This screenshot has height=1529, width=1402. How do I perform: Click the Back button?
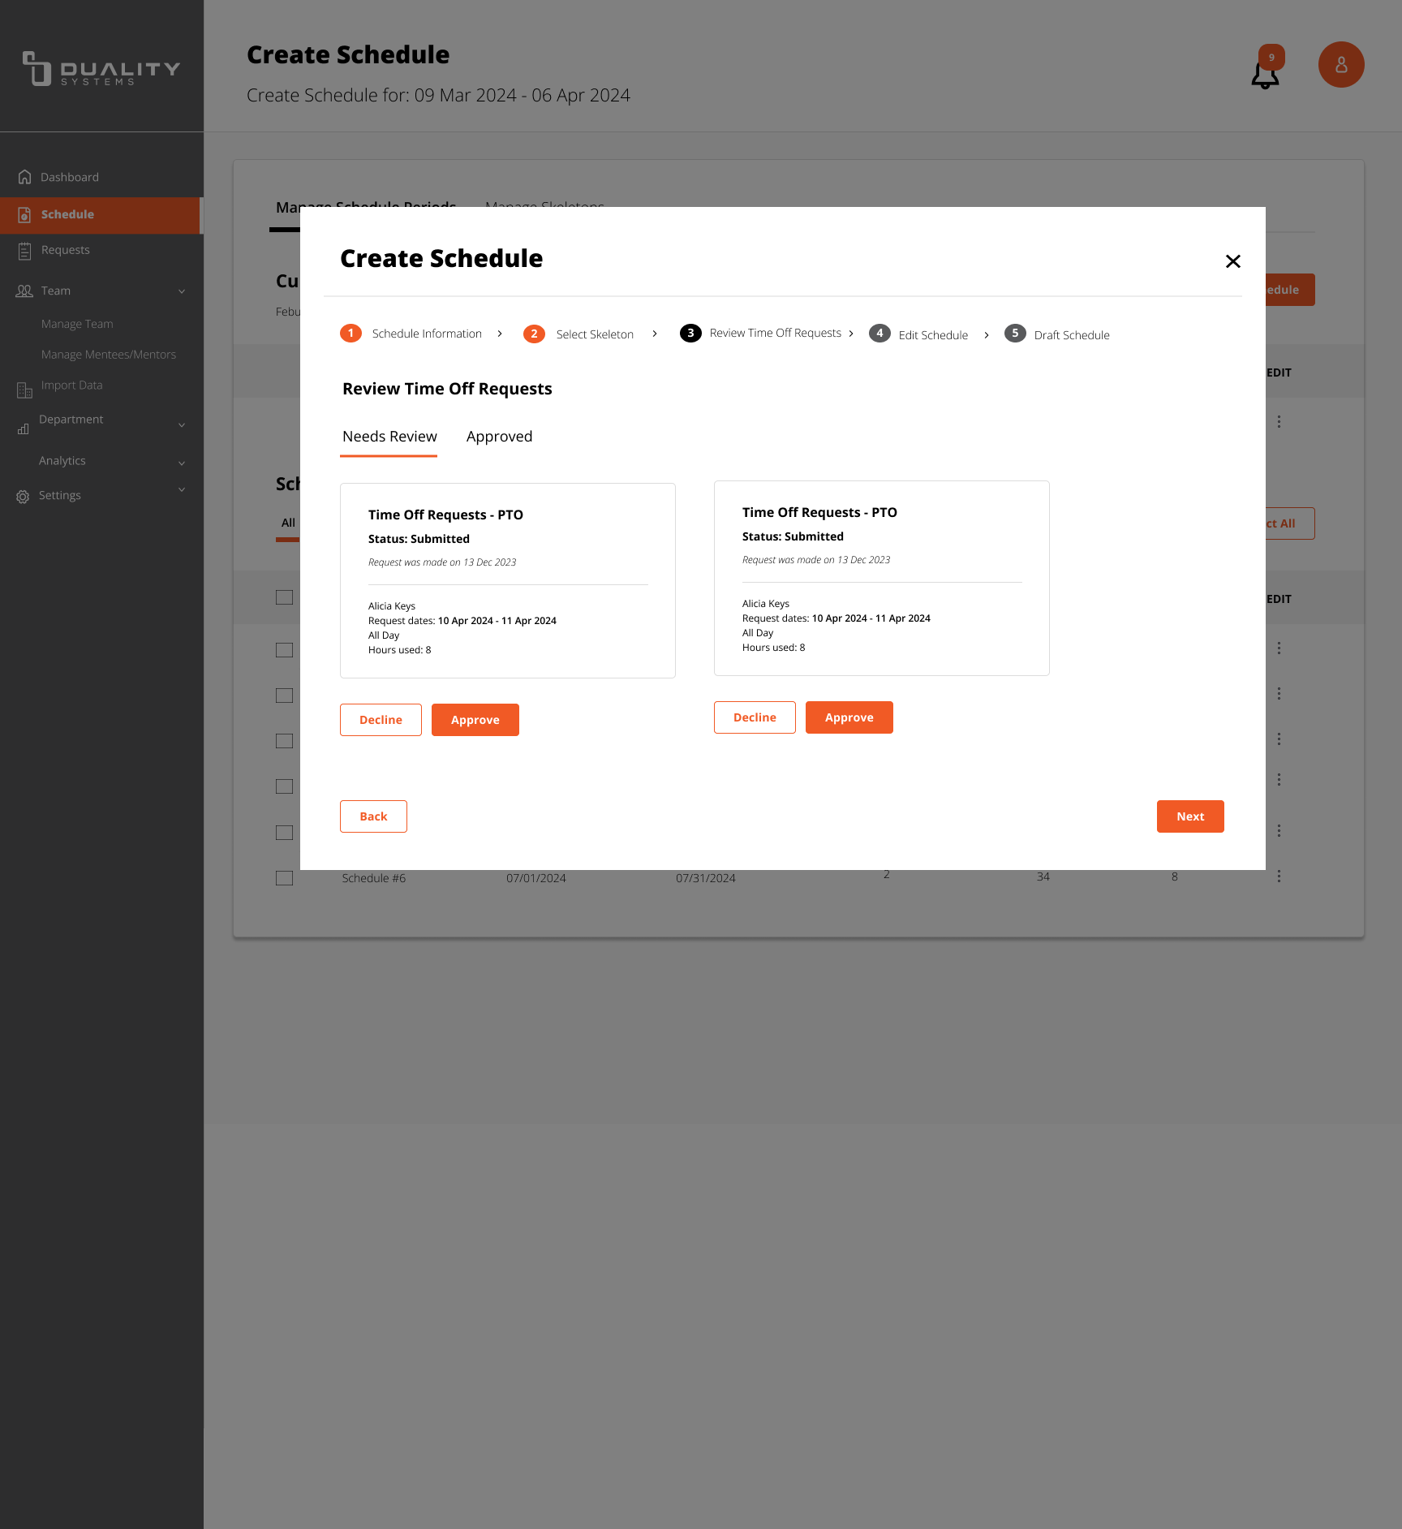(373, 816)
